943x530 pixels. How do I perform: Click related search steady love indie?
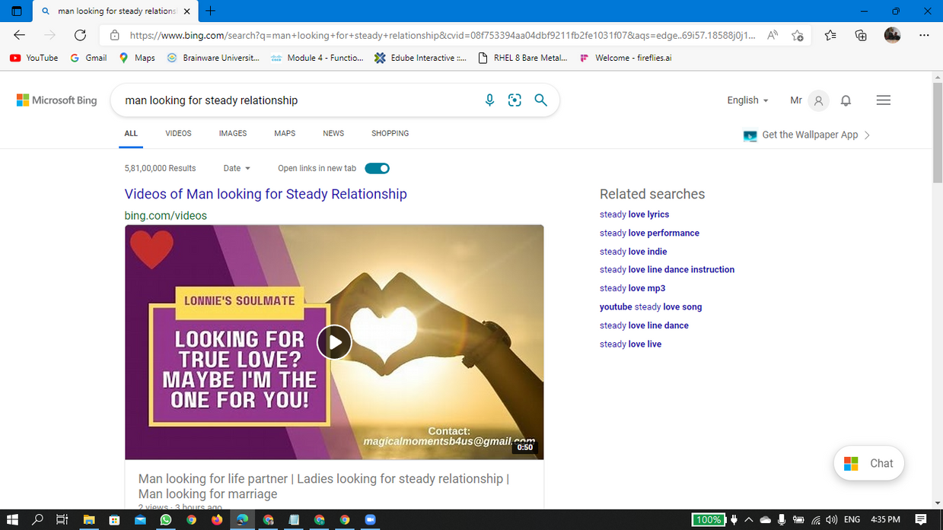[x=633, y=252]
